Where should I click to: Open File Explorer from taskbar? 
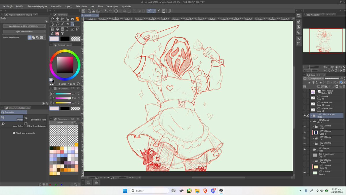[x=197, y=191]
